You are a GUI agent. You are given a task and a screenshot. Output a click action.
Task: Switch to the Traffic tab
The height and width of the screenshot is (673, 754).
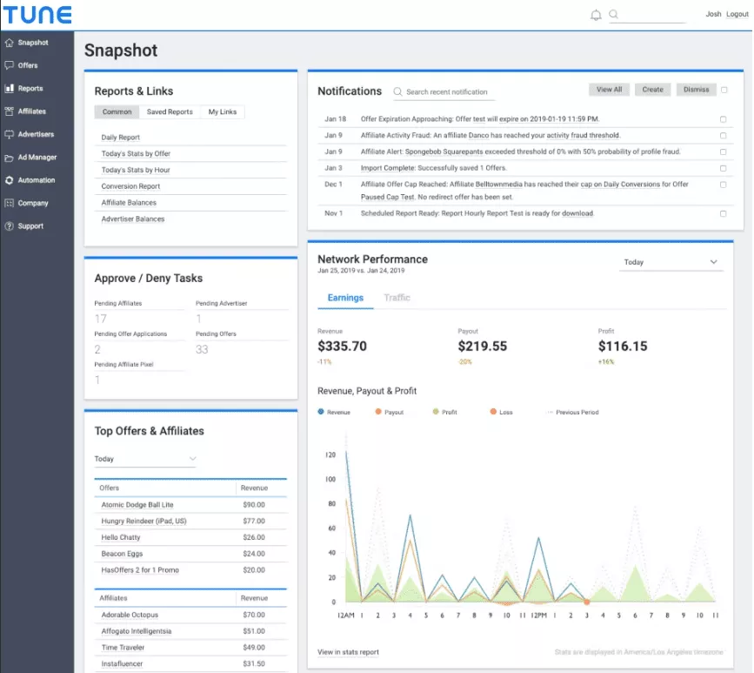(x=397, y=298)
